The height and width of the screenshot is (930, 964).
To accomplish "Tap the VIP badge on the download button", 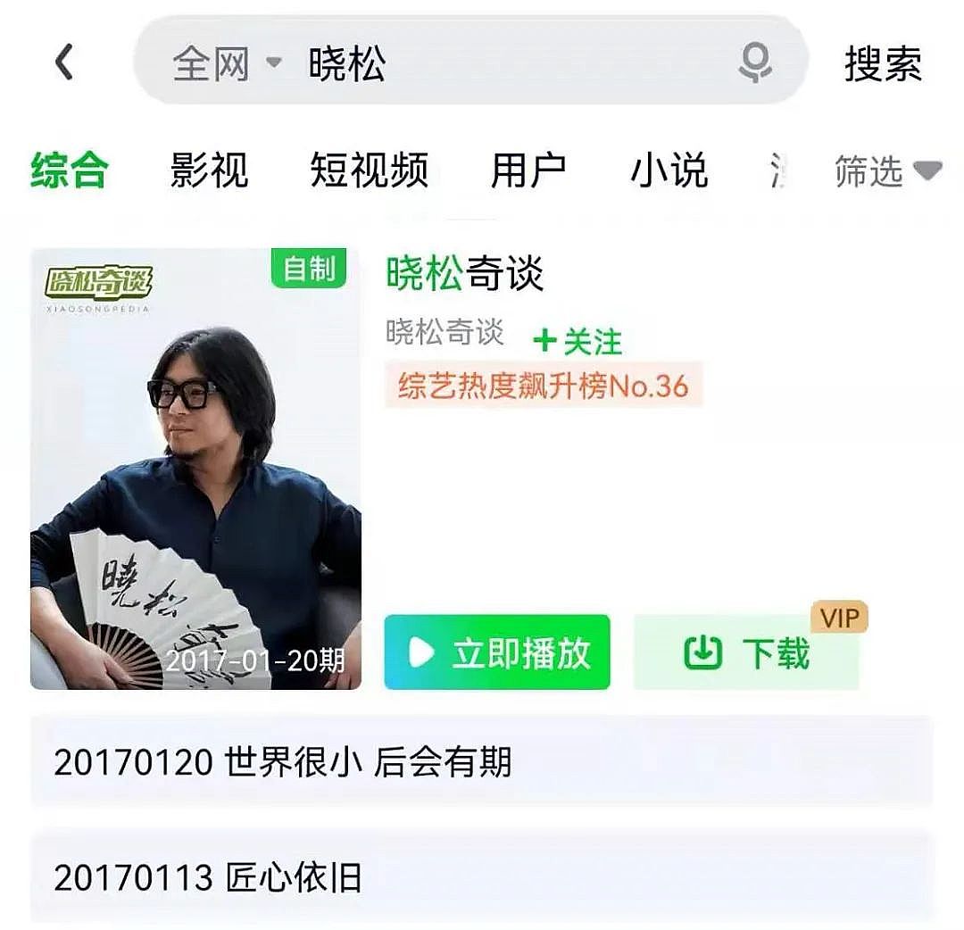I will [x=839, y=617].
